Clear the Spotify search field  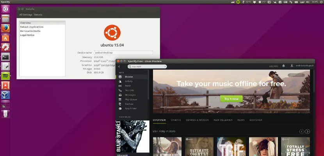coord(165,66)
